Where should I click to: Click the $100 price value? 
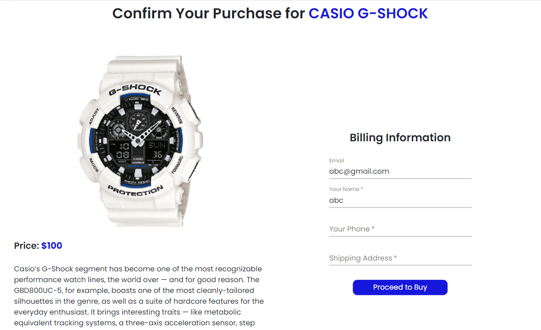52,246
